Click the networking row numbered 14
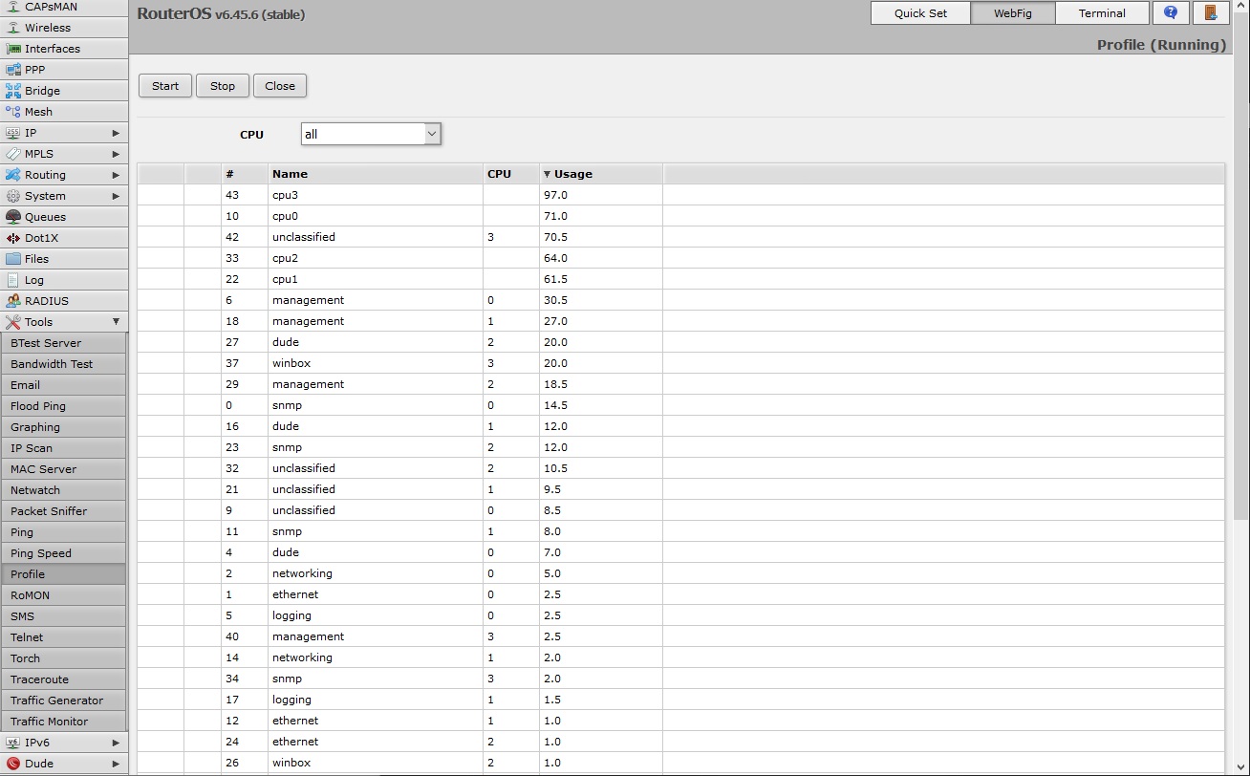 [x=680, y=657]
